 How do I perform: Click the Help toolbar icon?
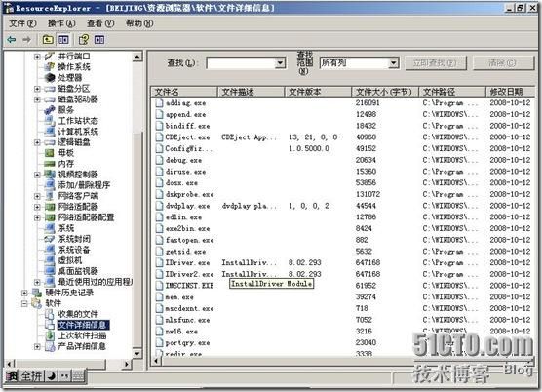click(x=84, y=40)
